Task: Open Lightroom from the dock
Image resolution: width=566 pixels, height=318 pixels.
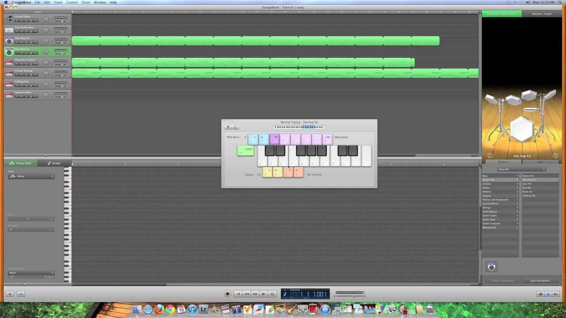Action: tap(203, 310)
